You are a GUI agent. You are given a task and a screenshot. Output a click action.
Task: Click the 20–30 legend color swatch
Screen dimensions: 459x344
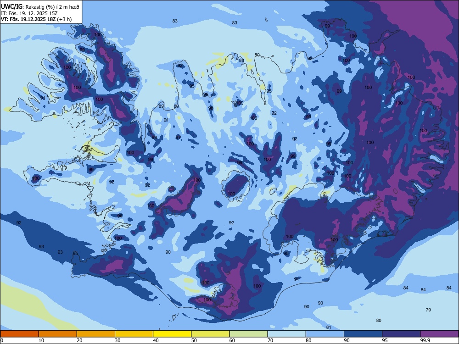pyautogui.click(x=96, y=334)
